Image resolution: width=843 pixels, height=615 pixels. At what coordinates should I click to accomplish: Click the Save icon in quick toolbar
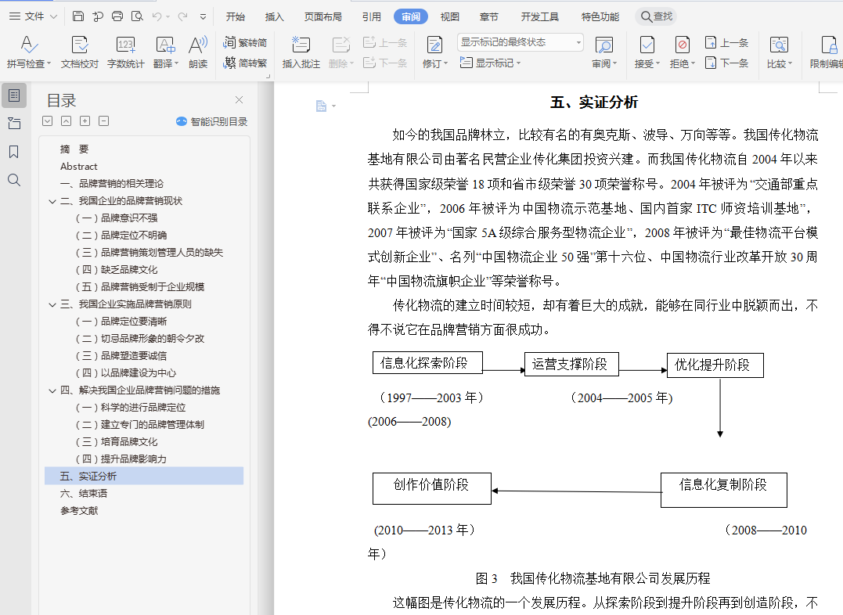(78, 16)
